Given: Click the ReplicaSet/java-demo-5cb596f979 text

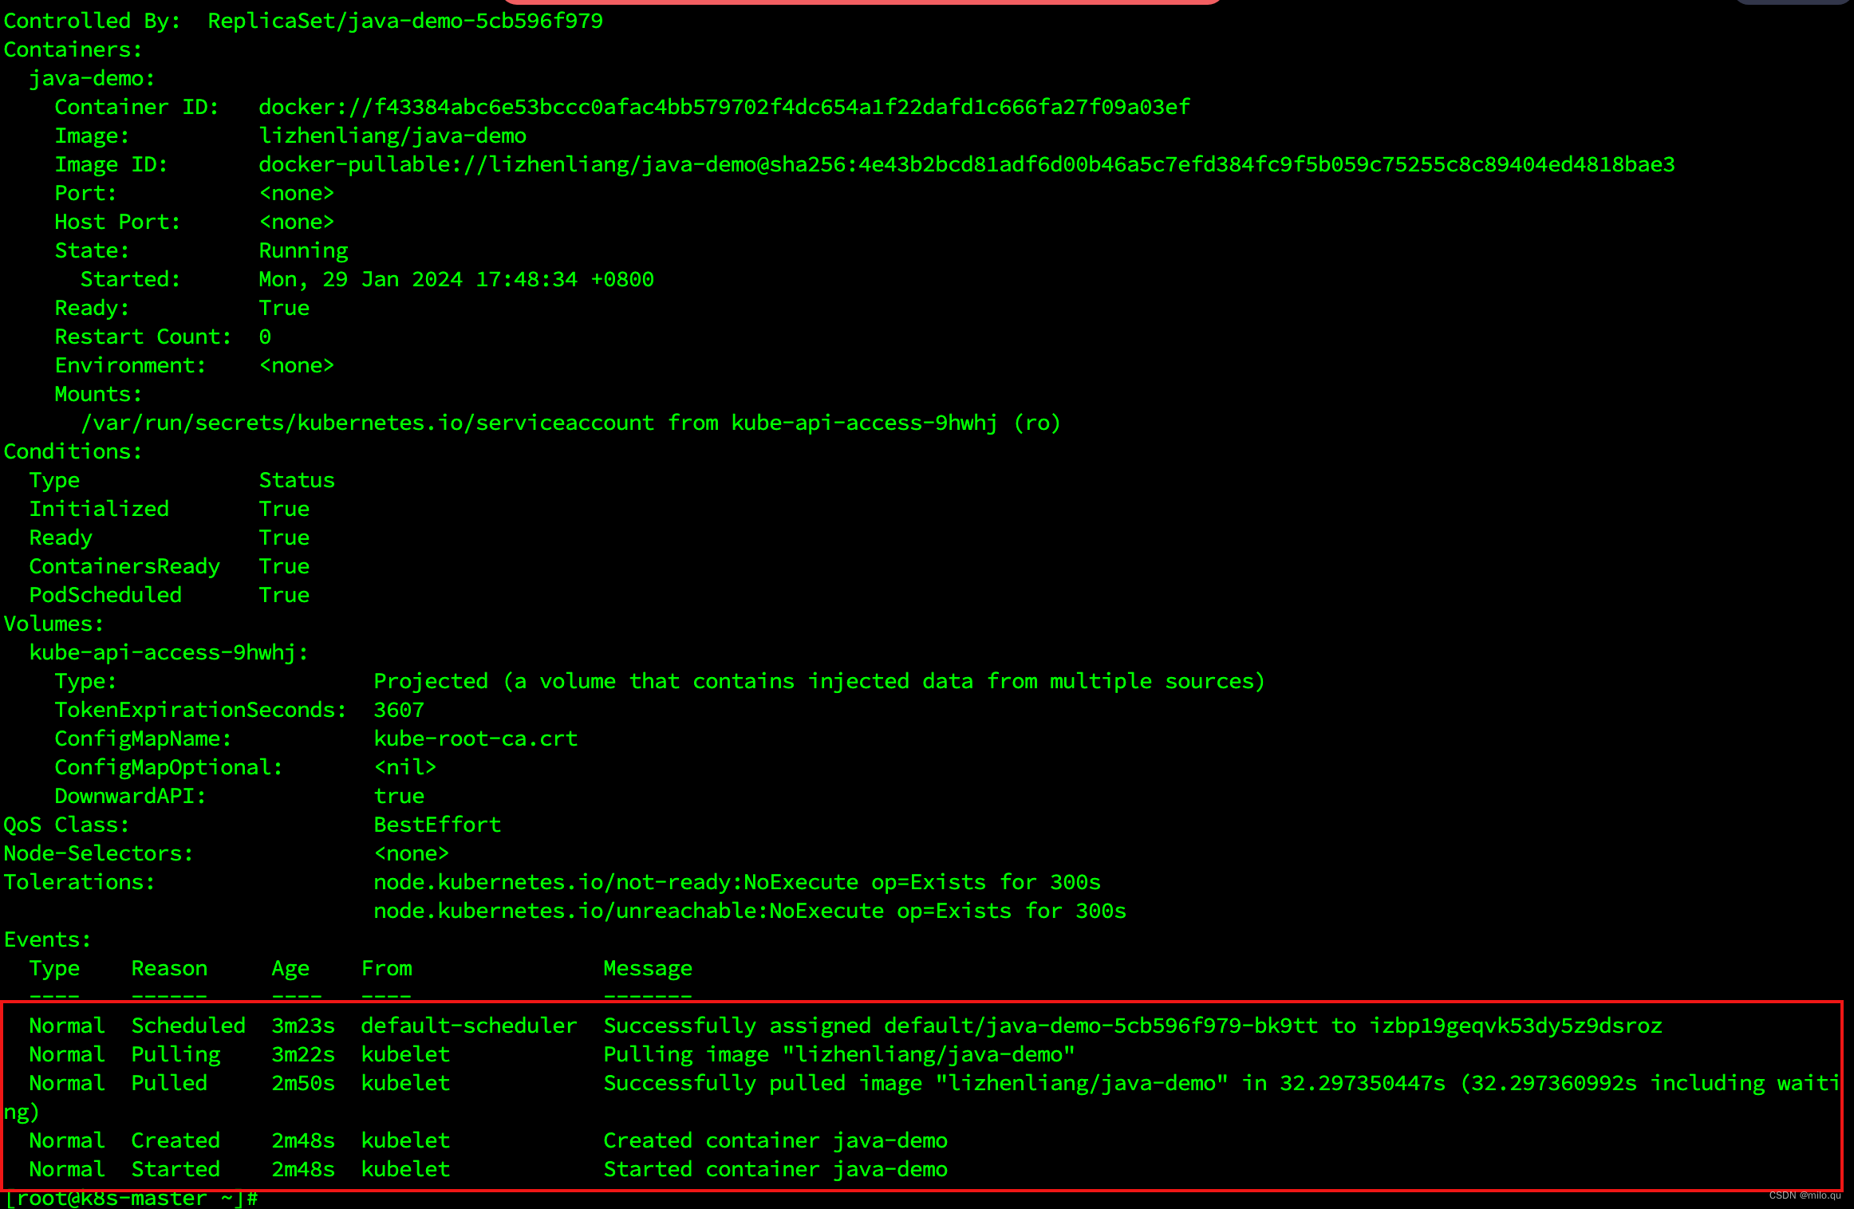Looking at the screenshot, I should (405, 21).
